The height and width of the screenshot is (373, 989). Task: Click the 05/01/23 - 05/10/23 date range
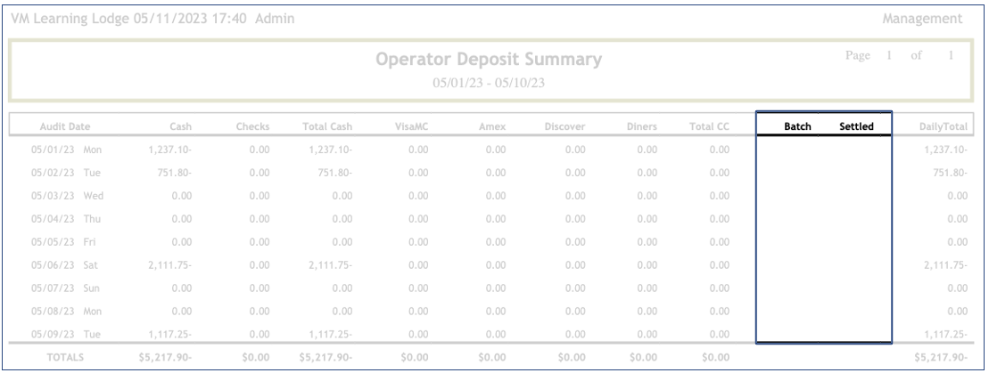(489, 81)
